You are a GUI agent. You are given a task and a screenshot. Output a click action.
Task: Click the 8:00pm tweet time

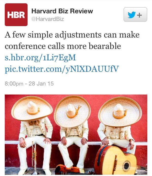(14, 84)
